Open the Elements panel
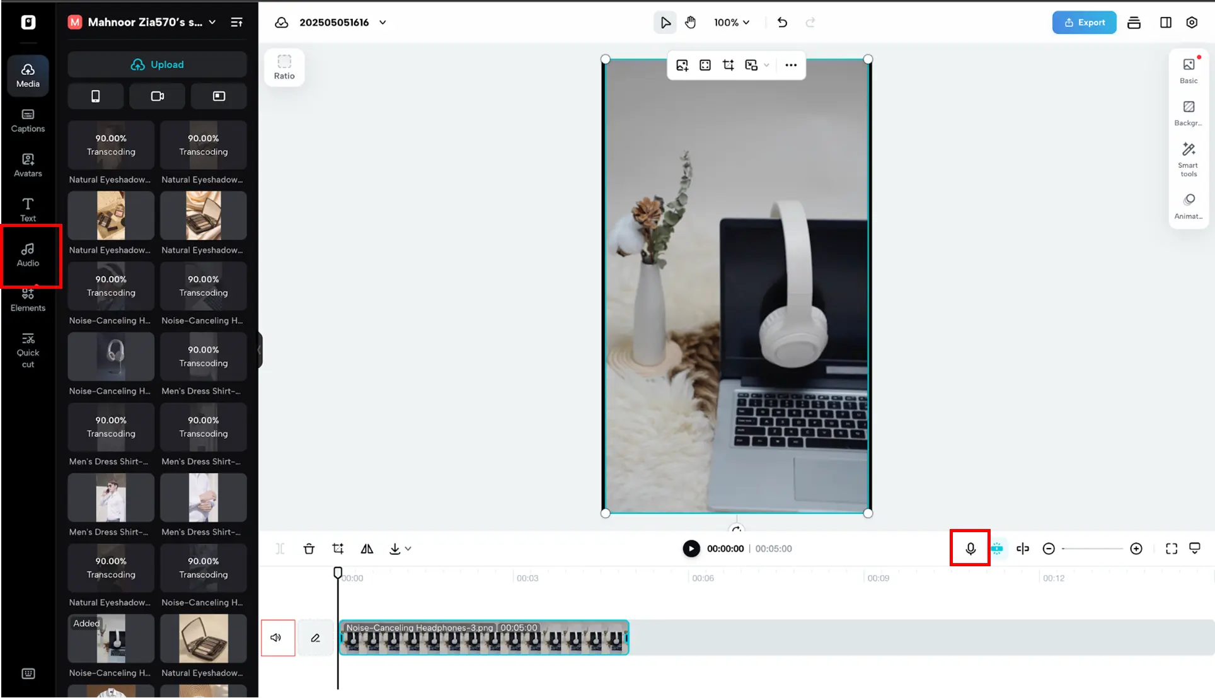The image size is (1215, 698). (28, 300)
